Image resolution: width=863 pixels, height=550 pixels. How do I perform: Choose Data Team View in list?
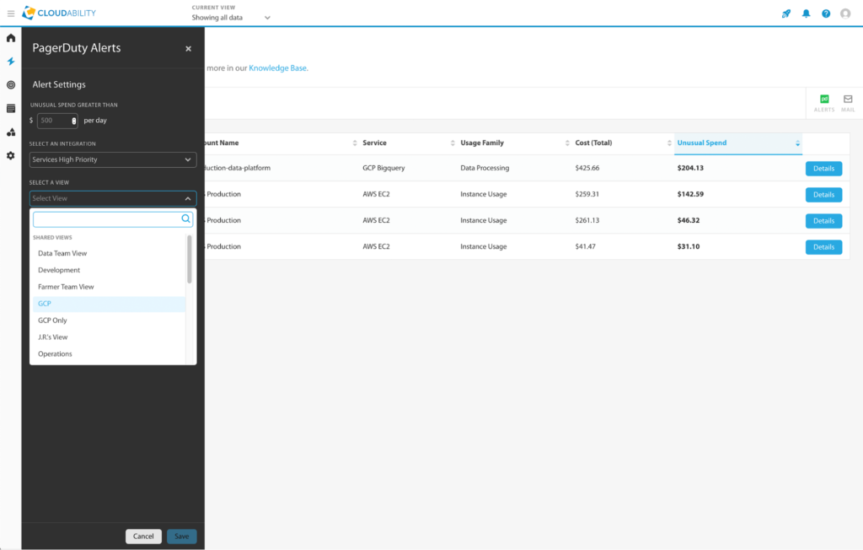pyautogui.click(x=62, y=253)
